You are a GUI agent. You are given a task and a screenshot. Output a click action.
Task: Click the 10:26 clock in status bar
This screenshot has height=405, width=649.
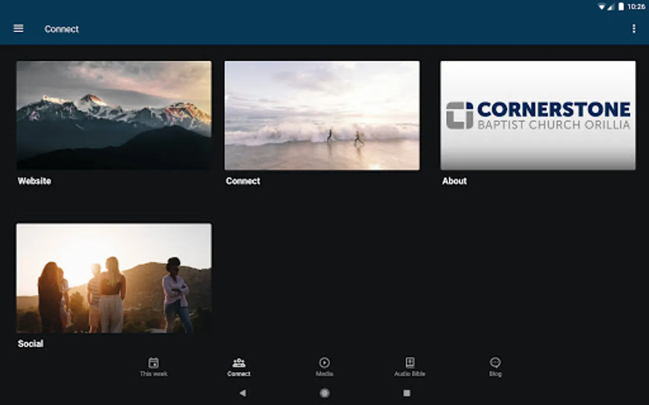[x=636, y=7]
